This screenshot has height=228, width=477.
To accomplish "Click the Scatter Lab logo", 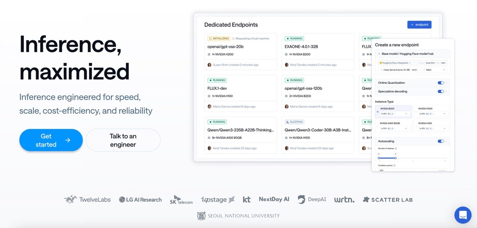I will pyautogui.click(x=387, y=200).
